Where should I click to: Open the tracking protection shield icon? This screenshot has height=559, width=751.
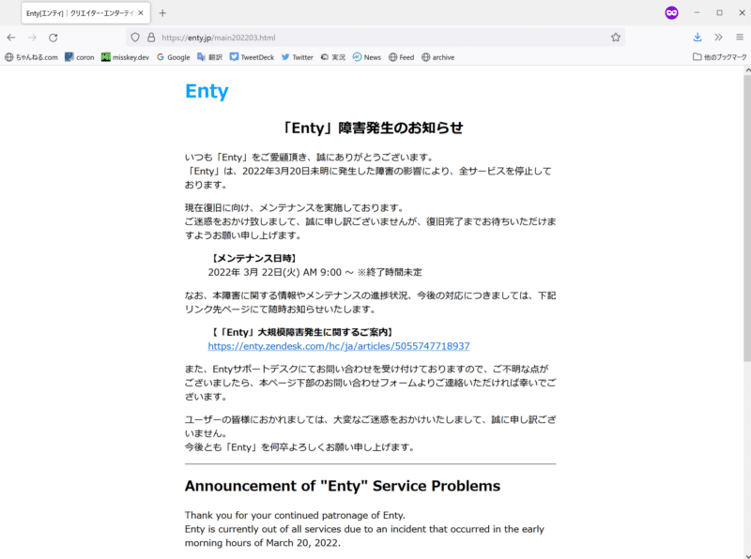tap(135, 38)
